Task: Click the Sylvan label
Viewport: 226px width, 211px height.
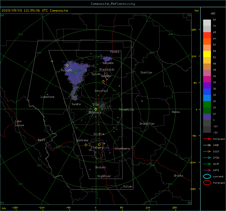Action: click(96, 74)
